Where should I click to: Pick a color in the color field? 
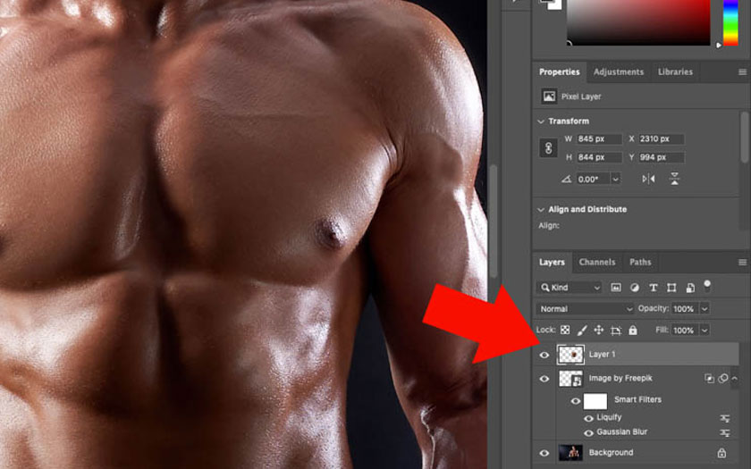tap(638, 22)
